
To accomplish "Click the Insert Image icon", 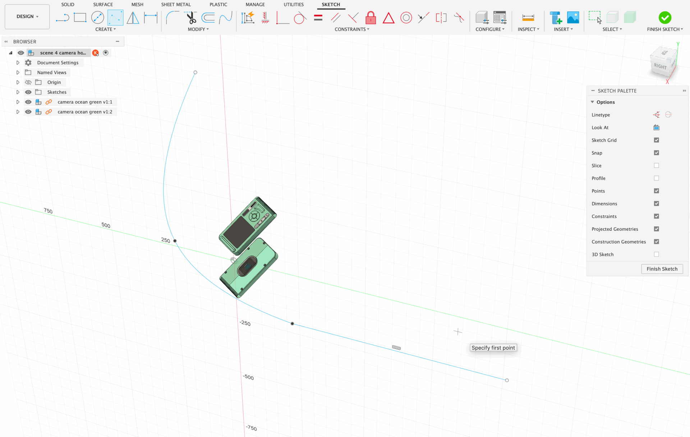I will [x=573, y=17].
